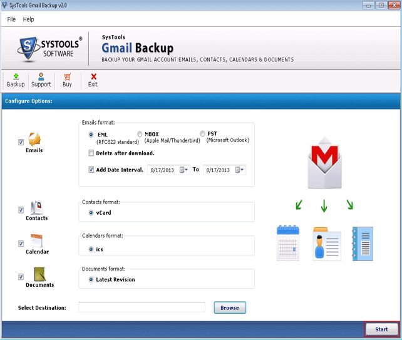
Task: Click the SysTools title bar app icon
Action: click(x=4, y=5)
